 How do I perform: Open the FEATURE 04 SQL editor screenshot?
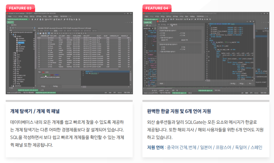click(206, 53)
